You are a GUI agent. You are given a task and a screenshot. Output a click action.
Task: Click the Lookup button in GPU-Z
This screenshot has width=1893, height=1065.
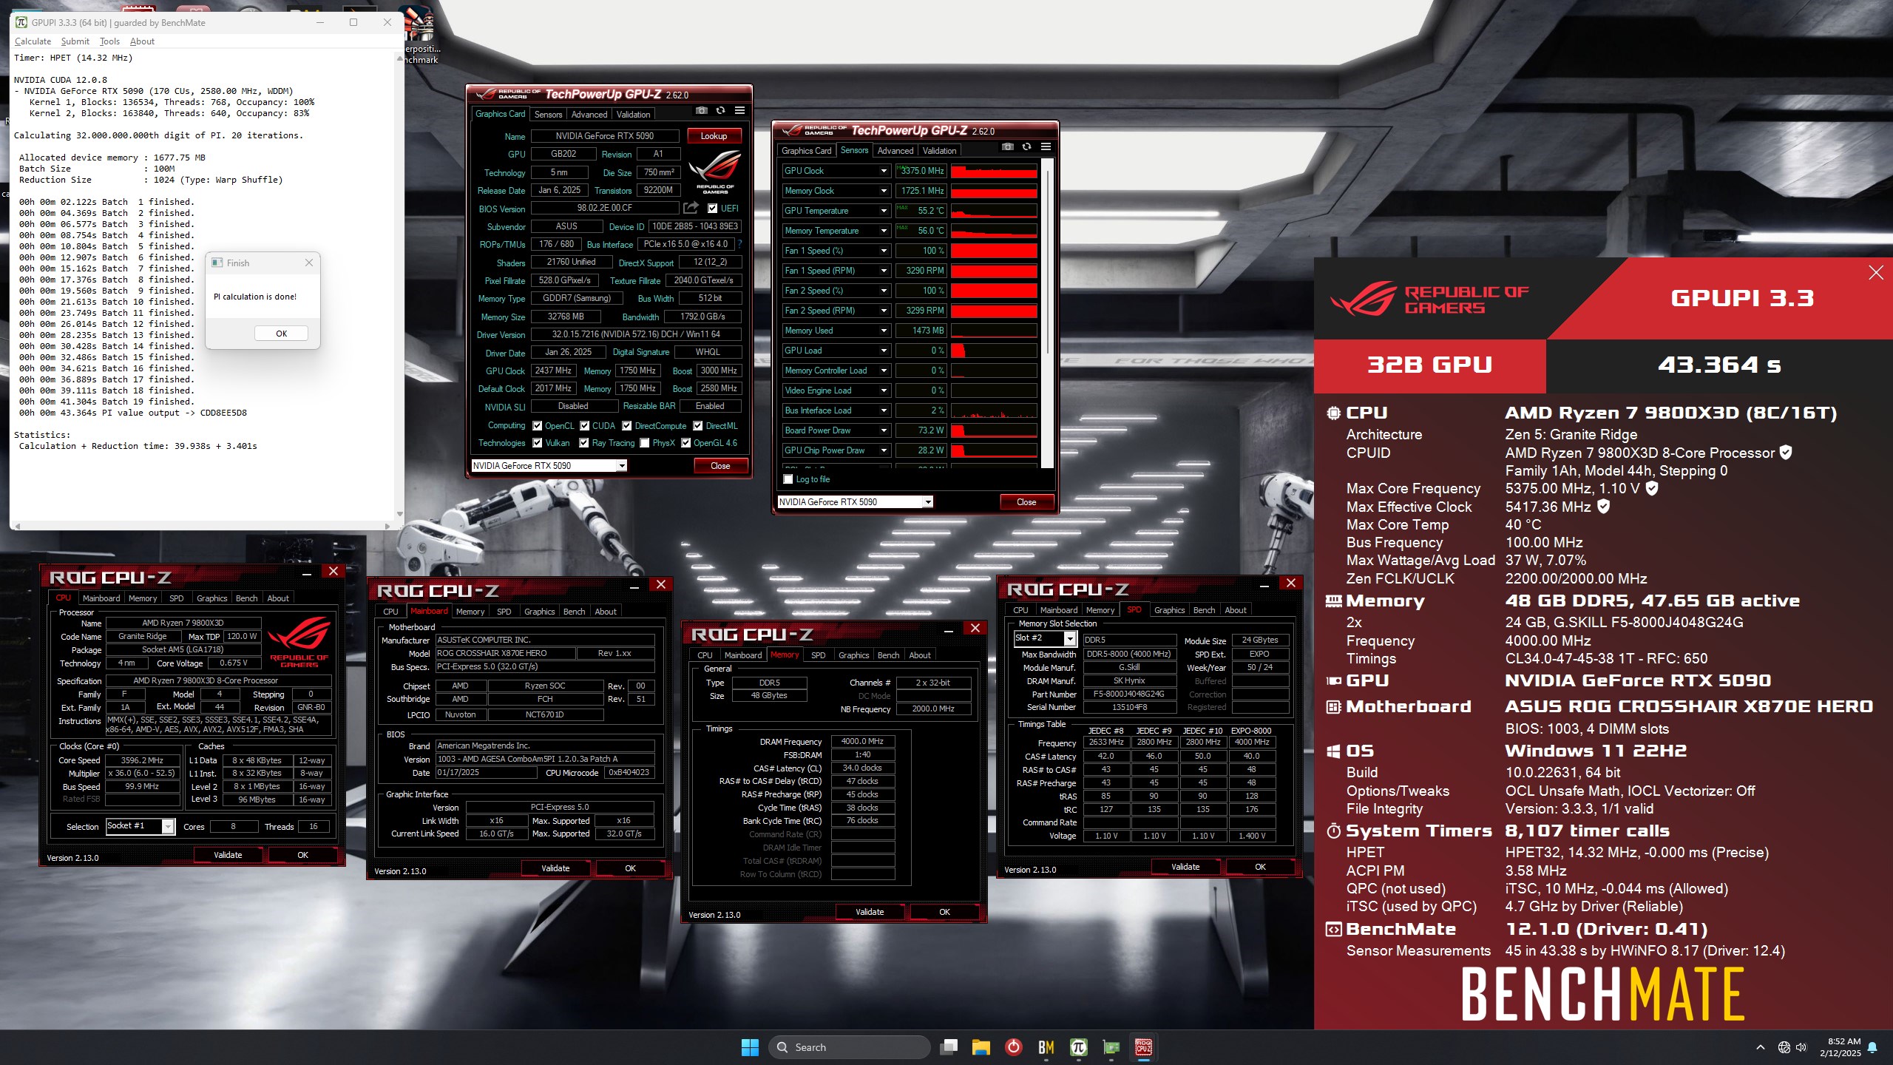click(x=714, y=136)
